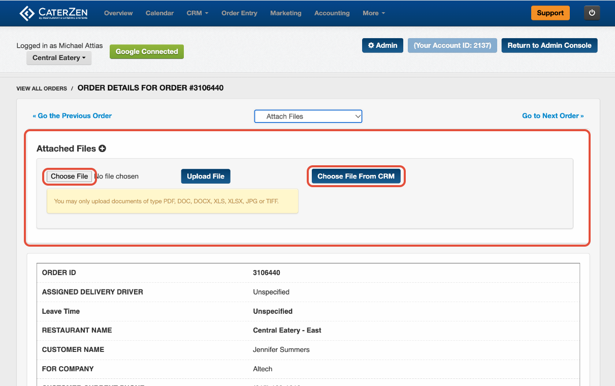Go to Order Entry
Viewport: 615px width, 386px height.
[x=239, y=13]
